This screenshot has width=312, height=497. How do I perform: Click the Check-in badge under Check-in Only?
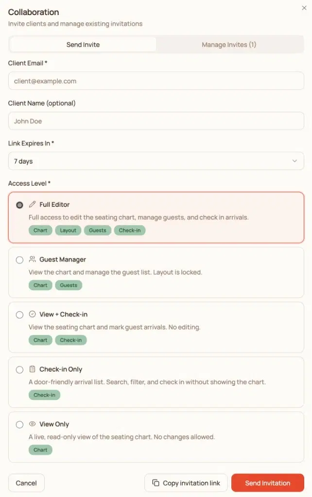tap(44, 395)
